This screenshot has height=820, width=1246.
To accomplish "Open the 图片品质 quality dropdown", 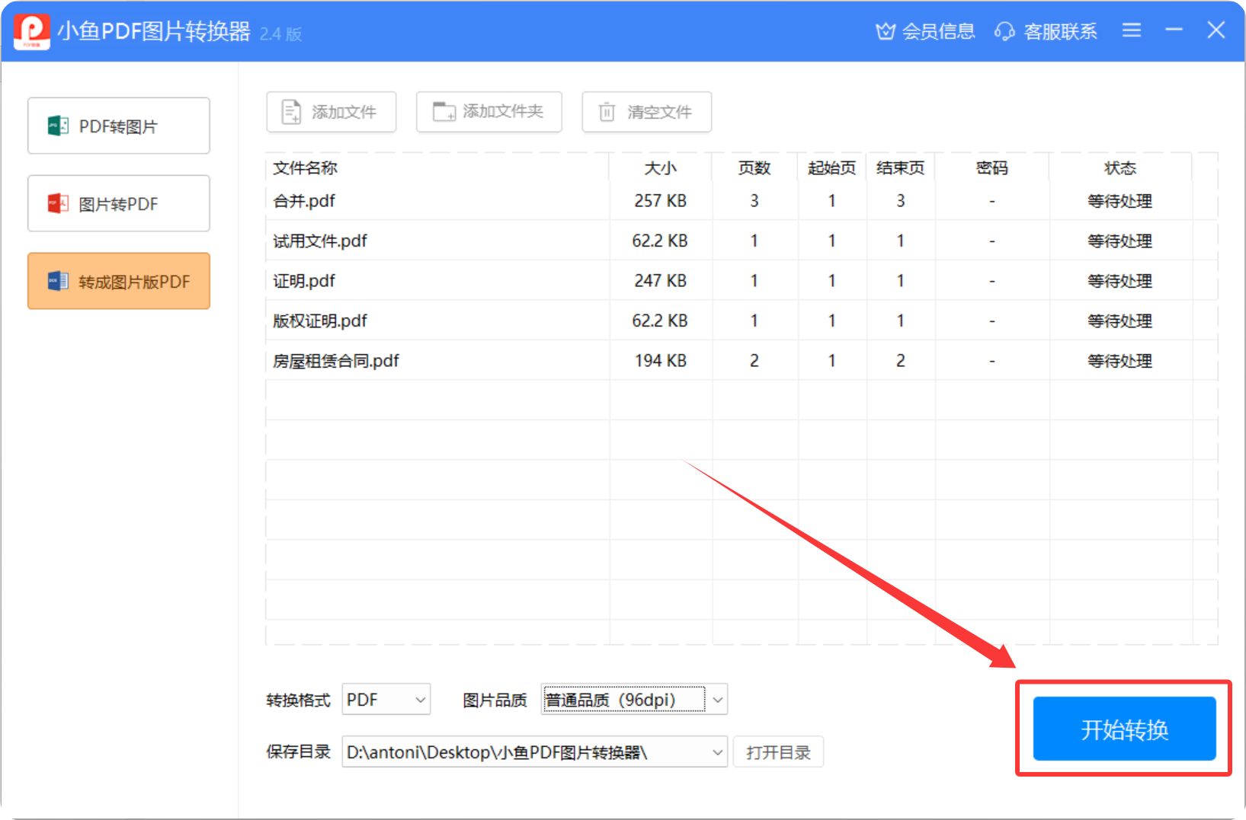I will (x=633, y=698).
